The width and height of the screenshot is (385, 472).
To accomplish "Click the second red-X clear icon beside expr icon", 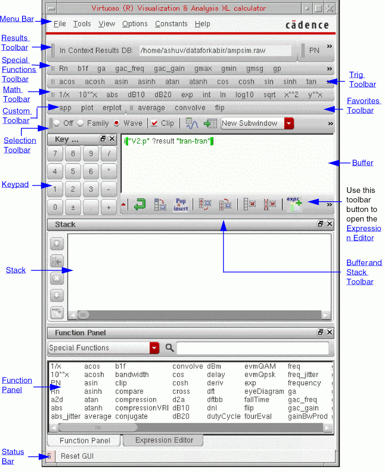I will tap(270, 204).
